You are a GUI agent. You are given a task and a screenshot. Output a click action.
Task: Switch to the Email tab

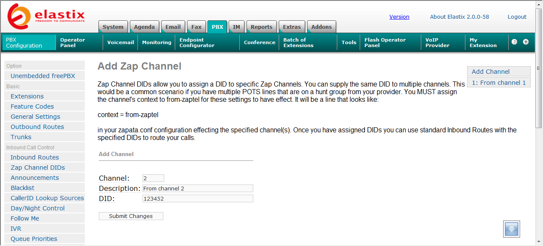[173, 27]
